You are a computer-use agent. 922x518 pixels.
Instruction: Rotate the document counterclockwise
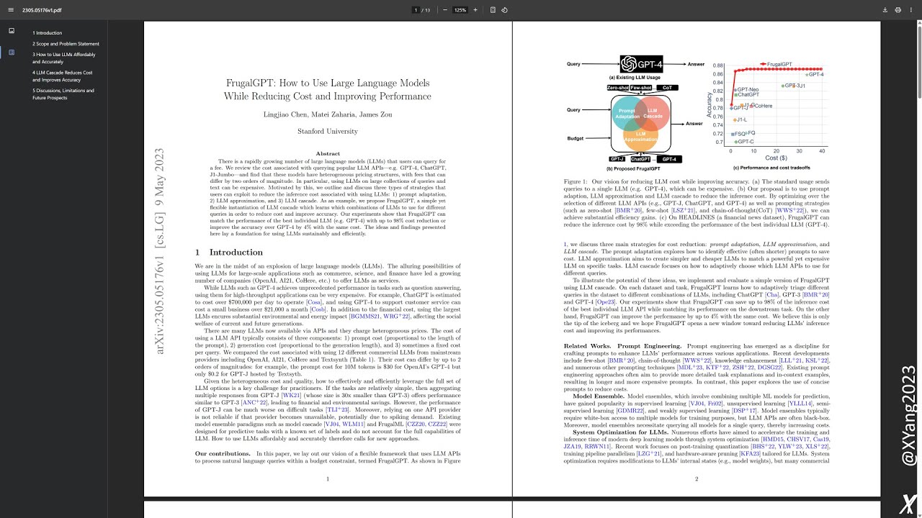click(x=504, y=10)
